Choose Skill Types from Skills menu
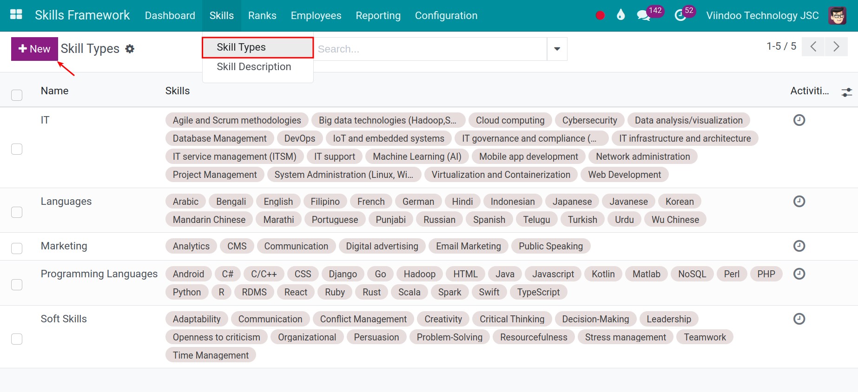The image size is (858, 392). [x=258, y=47]
